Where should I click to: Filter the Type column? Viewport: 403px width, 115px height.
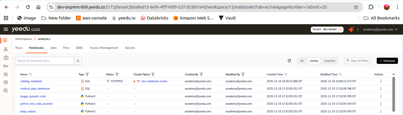click(87, 74)
